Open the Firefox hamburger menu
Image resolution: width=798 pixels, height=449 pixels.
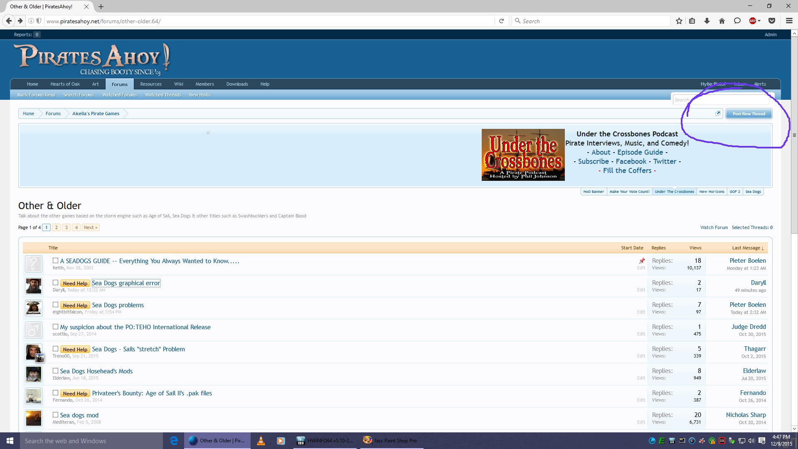point(789,21)
